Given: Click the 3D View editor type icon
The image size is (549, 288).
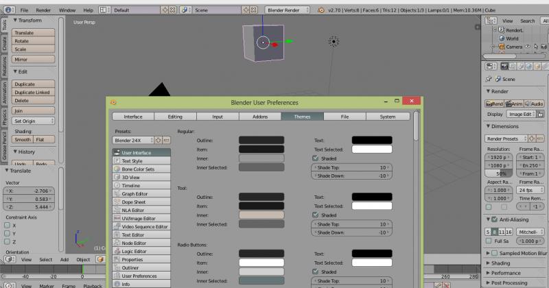Looking at the screenshot, I should [9, 259].
